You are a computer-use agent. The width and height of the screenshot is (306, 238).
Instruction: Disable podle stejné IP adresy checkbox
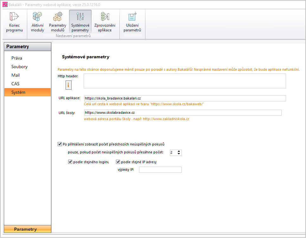click(118, 162)
